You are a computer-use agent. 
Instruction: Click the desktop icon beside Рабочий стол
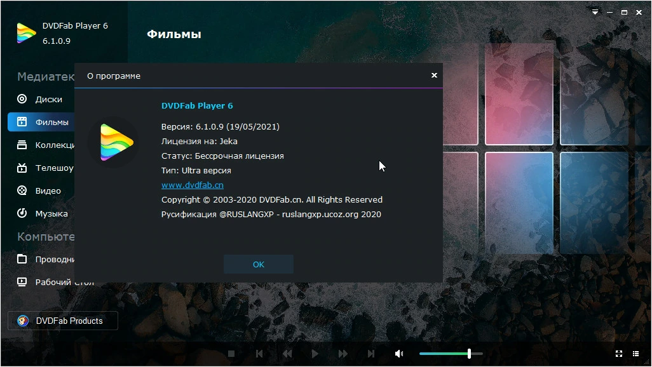(22, 282)
